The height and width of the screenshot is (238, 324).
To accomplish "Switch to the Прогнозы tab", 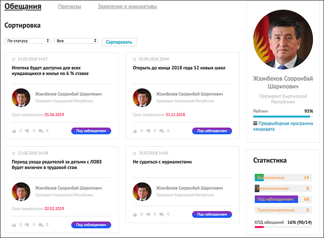I will tap(69, 7).
